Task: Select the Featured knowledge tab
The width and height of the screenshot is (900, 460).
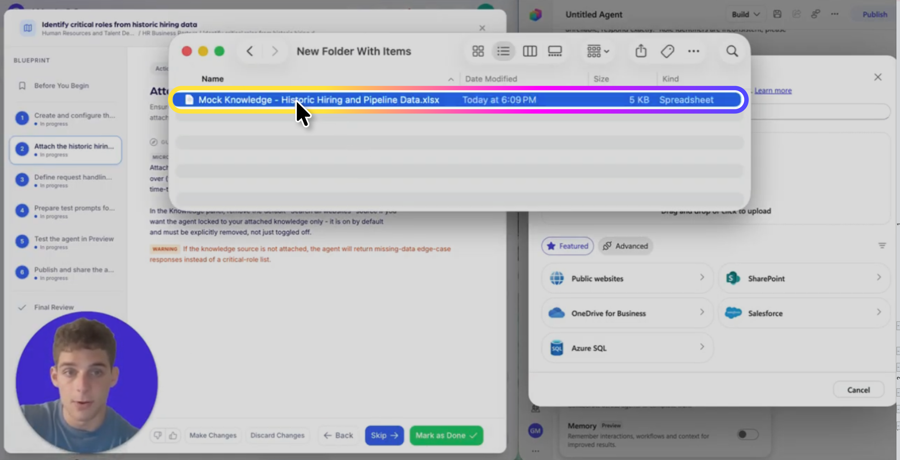Action: click(x=567, y=246)
